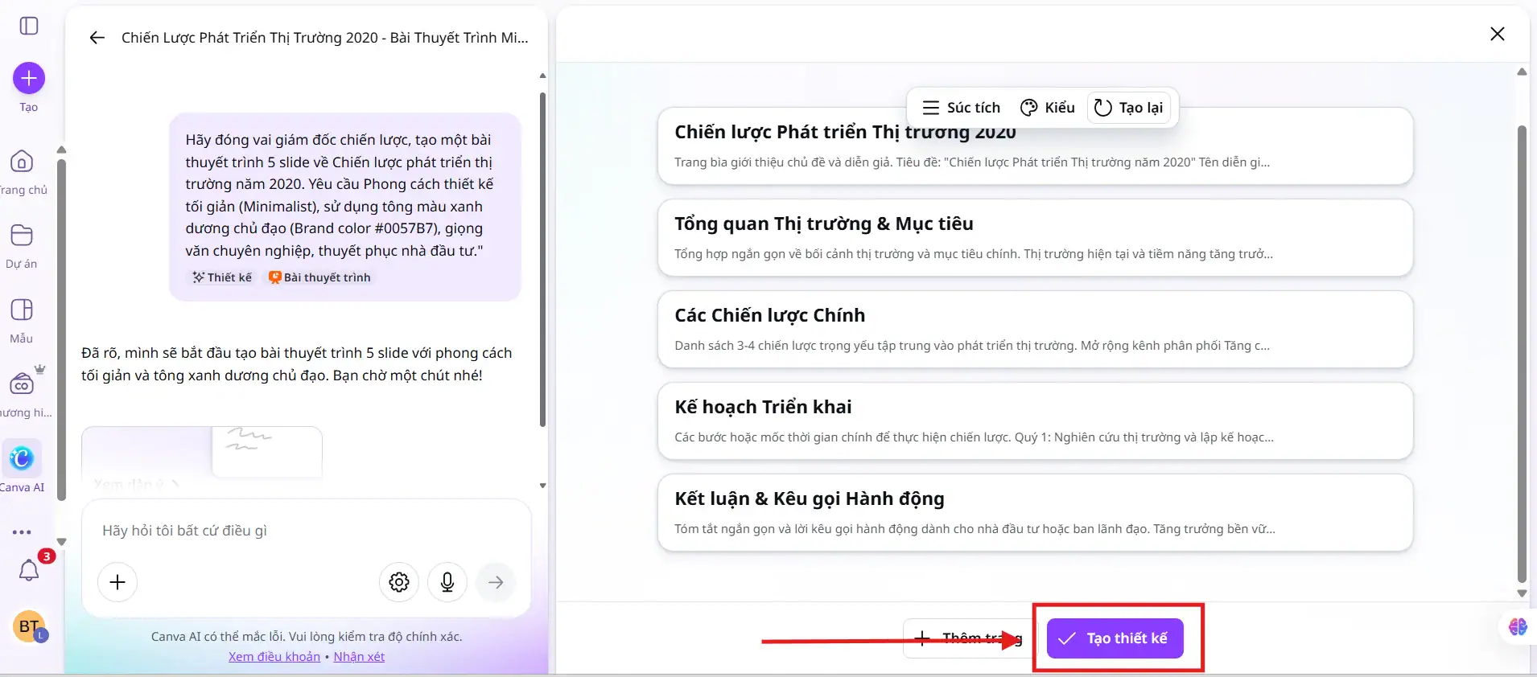Close the outline panel with X
Viewport: 1537px width, 677px height.
click(1498, 34)
